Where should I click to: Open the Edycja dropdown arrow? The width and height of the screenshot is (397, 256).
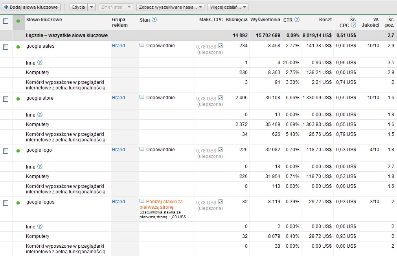92,7
